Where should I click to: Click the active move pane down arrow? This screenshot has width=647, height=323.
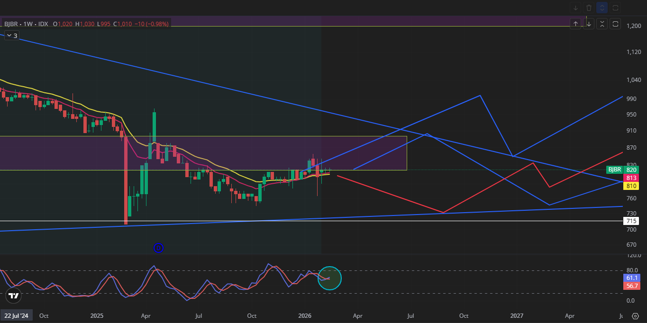pos(589,24)
